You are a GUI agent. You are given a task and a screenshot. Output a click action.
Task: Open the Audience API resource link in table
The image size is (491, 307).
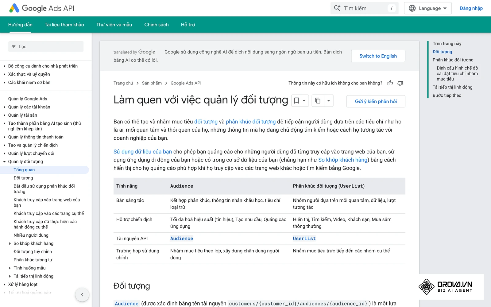point(182,239)
